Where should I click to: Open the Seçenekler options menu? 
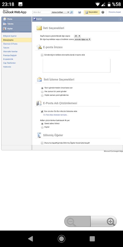pyautogui.click(x=92, y=12)
